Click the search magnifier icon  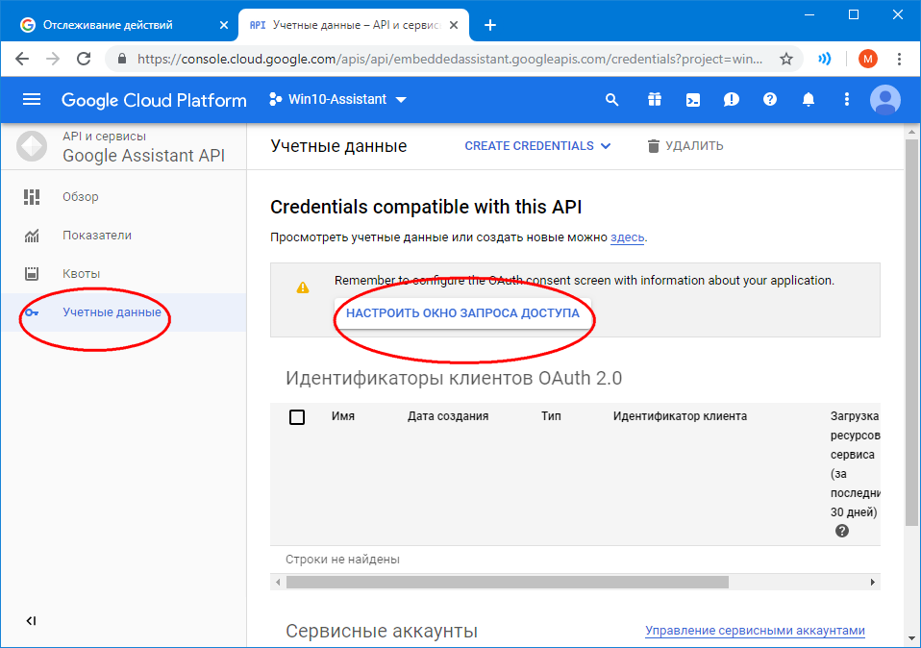[612, 100]
